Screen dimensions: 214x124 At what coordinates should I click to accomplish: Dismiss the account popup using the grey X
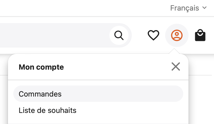point(176,66)
